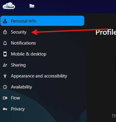Viewport: 116px width, 122px height.
Task: Click the add-person icon beside Sharing
Action: point(5,65)
